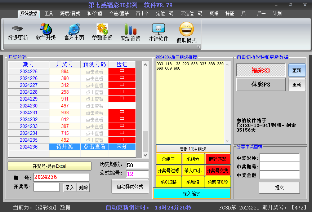This screenshot has width=312, height=212.
Task: Click the red 胆码匹配 button
Action: 218,159
